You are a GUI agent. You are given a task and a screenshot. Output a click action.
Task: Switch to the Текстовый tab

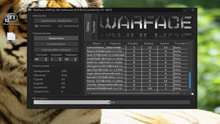[94, 27]
